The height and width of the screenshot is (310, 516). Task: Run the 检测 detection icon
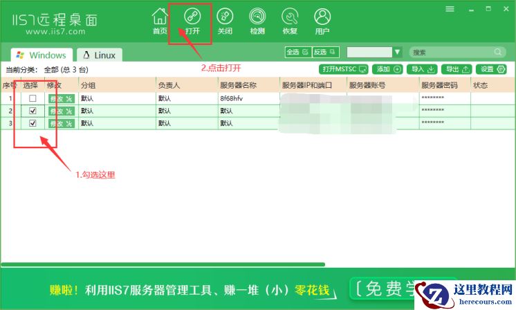[257, 21]
